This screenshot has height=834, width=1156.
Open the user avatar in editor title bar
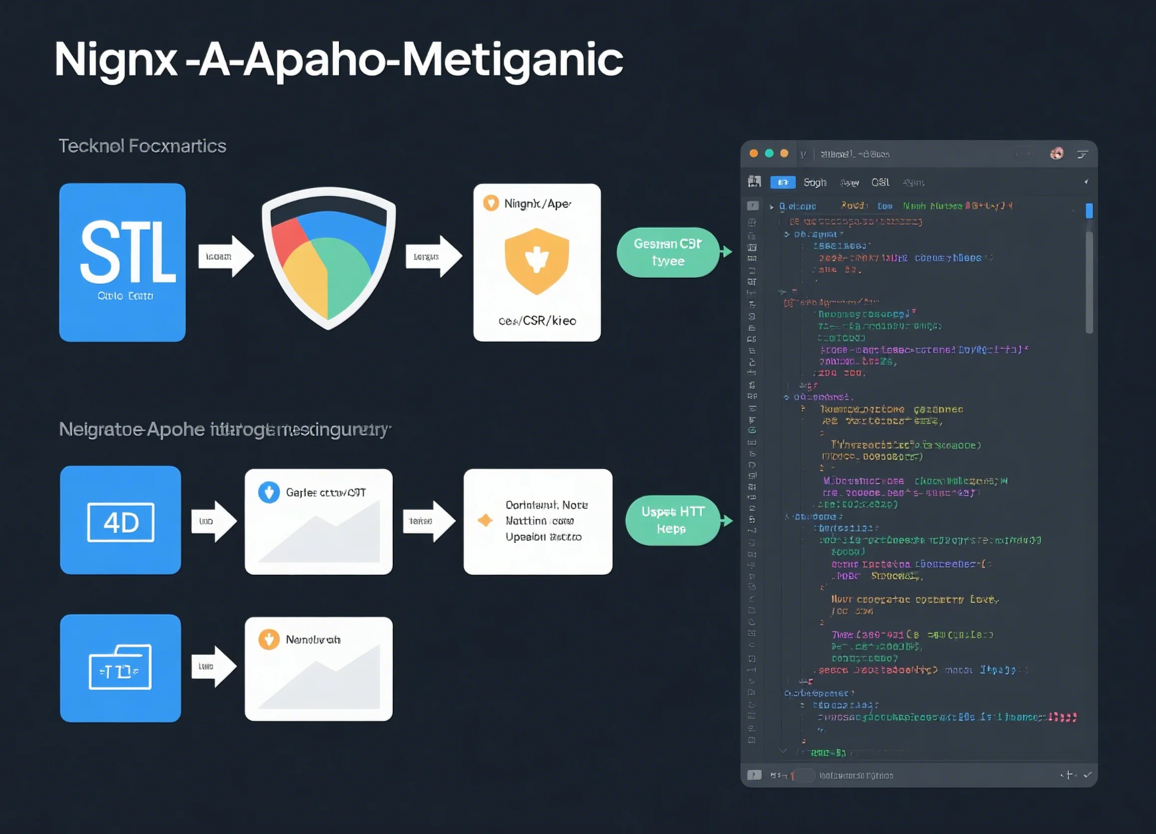1056,154
